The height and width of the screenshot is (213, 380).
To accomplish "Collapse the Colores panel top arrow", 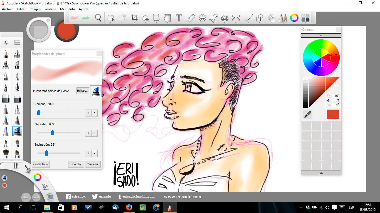I will tap(321, 35).
